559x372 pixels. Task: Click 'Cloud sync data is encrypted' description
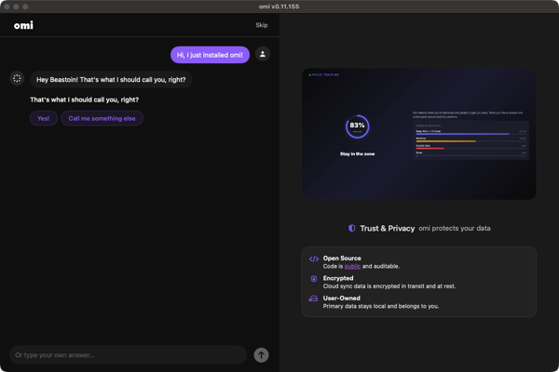click(389, 286)
